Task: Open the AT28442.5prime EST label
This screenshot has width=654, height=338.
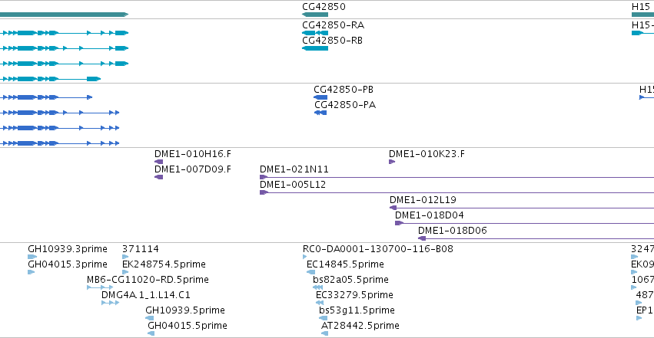Action: coord(360,326)
